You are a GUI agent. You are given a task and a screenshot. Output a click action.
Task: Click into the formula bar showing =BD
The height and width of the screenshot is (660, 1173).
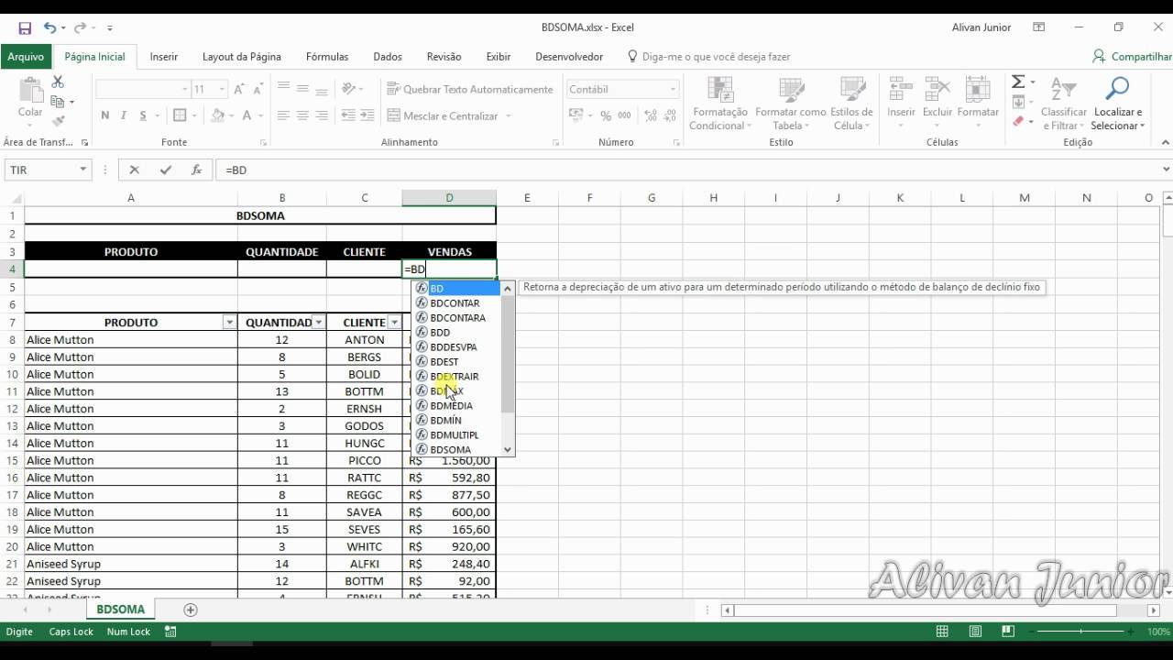point(689,170)
